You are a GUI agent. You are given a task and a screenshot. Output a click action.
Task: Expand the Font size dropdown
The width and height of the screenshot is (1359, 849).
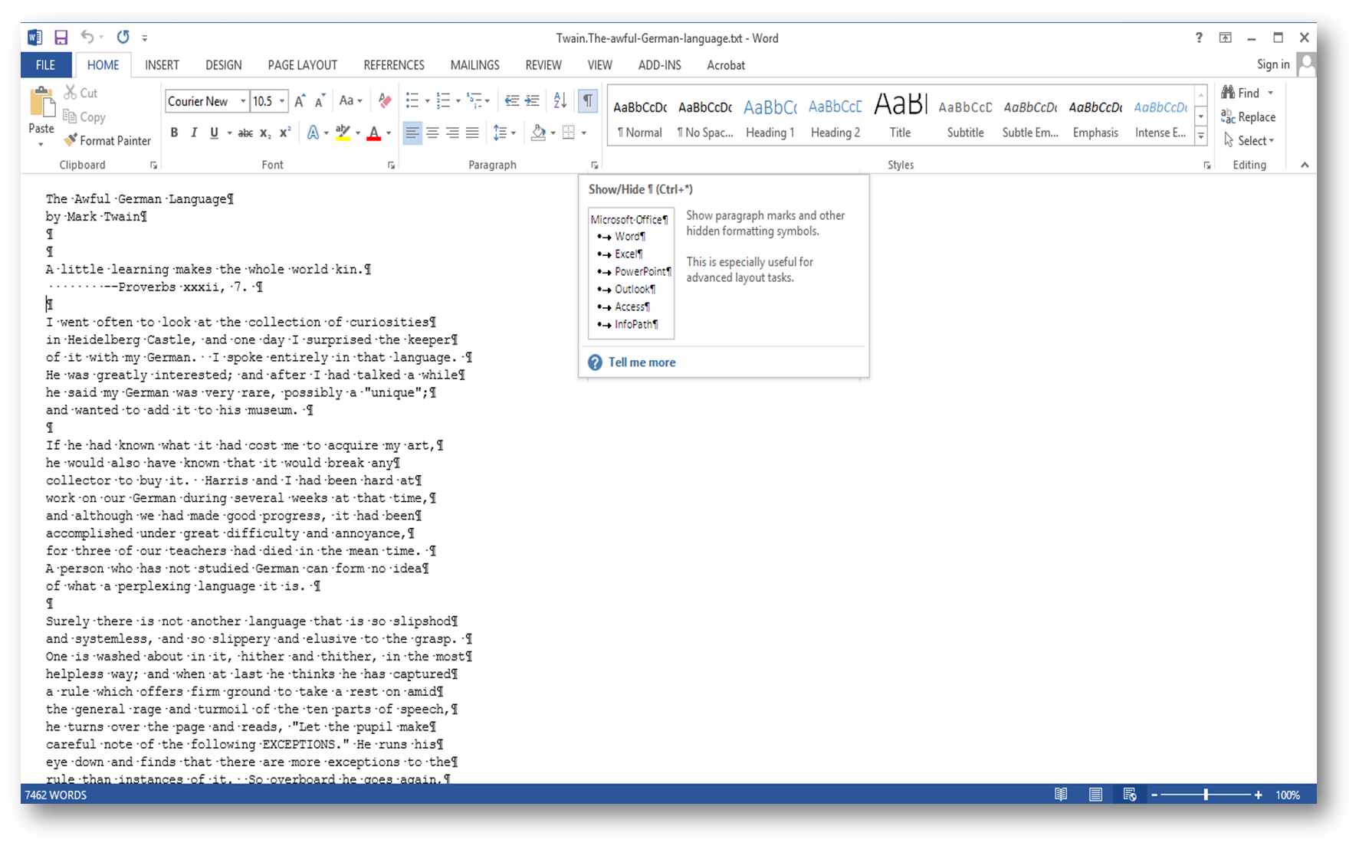pos(280,100)
